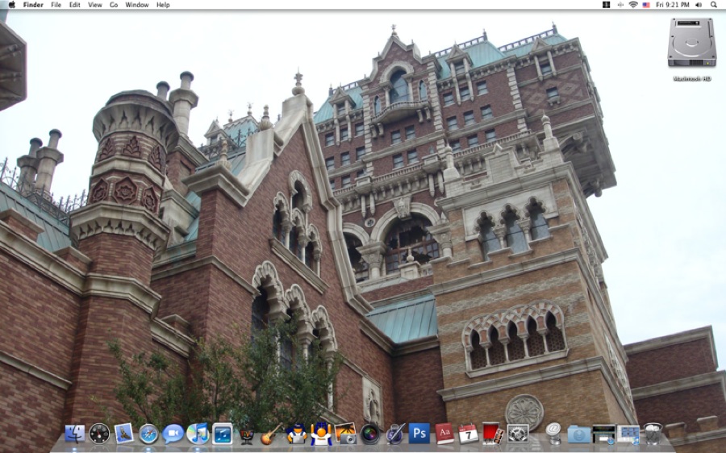
Task: Open Spotlight search magnifier in menu bar
Action: 714,5
